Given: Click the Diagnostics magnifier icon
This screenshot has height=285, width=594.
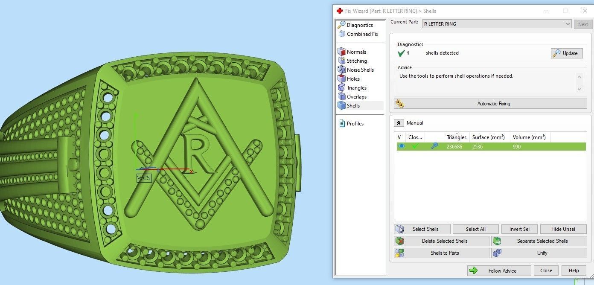Looking at the screenshot, I should (x=341, y=25).
